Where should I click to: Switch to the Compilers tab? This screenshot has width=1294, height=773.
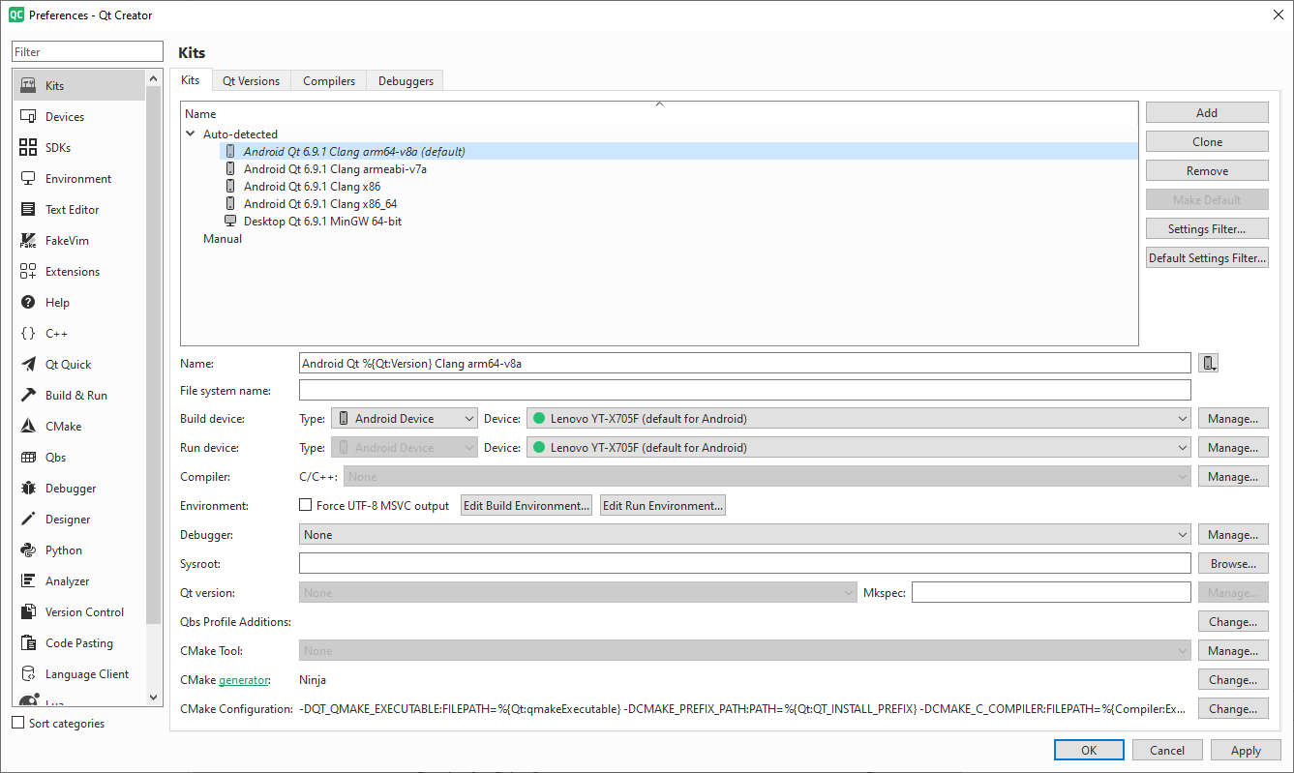tap(329, 81)
